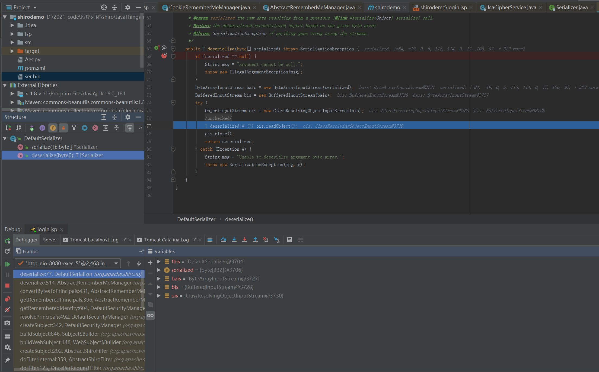
Task: Click the Evaluate Expression calculator icon
Action: [289, 240]
